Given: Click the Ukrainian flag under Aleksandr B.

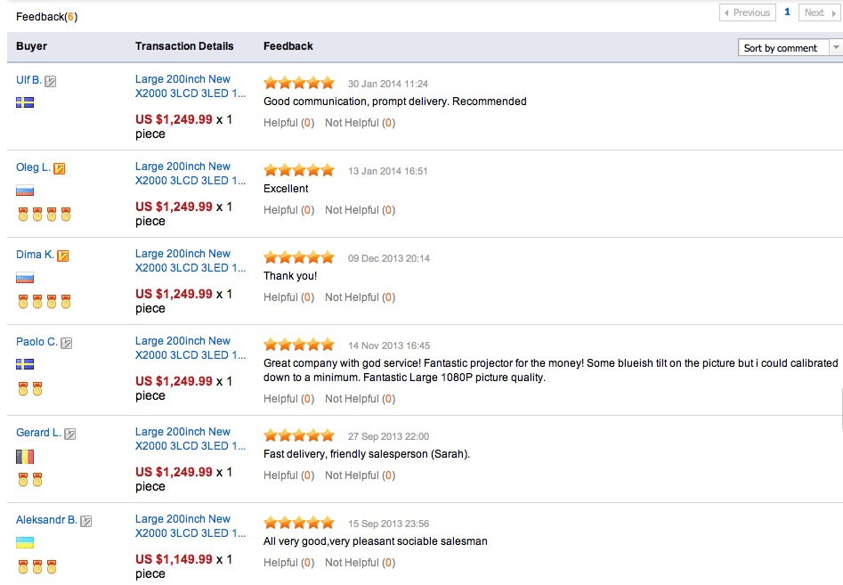Looking at the screenshot, I should pyautogui.click(x=25, y=543).
